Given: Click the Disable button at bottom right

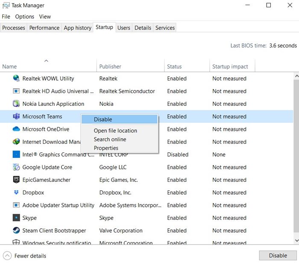Looking at the screenshot, I should tap(278, 256).
